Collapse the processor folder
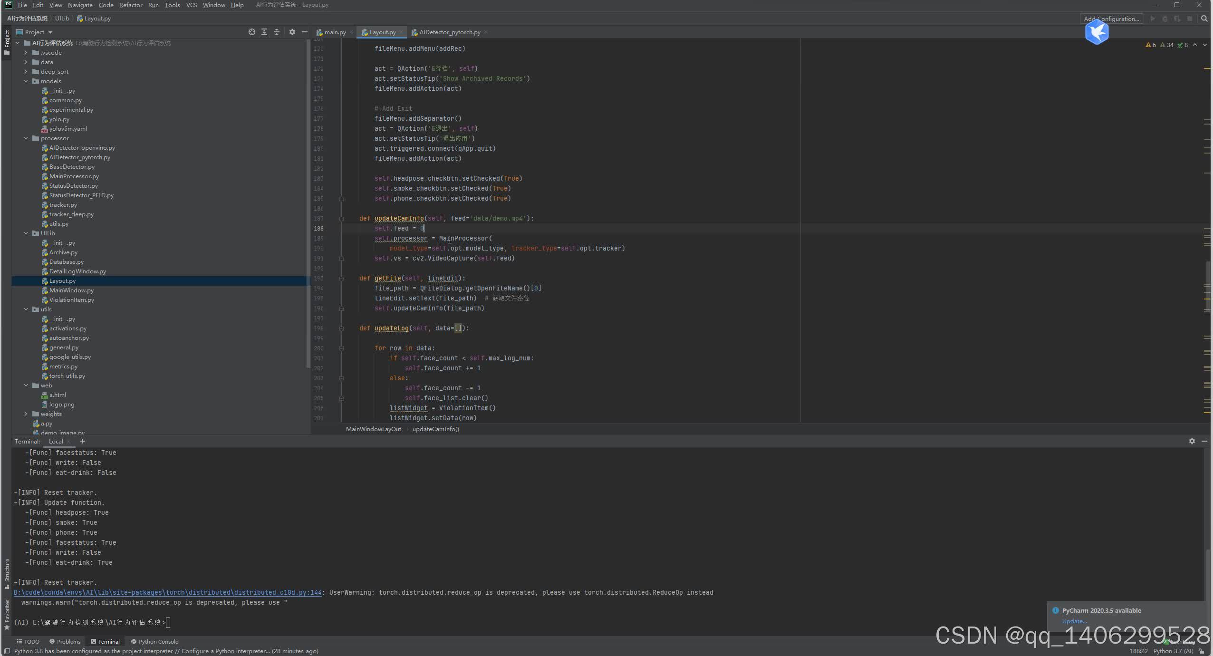1213x656 pixels. [26, 138]
